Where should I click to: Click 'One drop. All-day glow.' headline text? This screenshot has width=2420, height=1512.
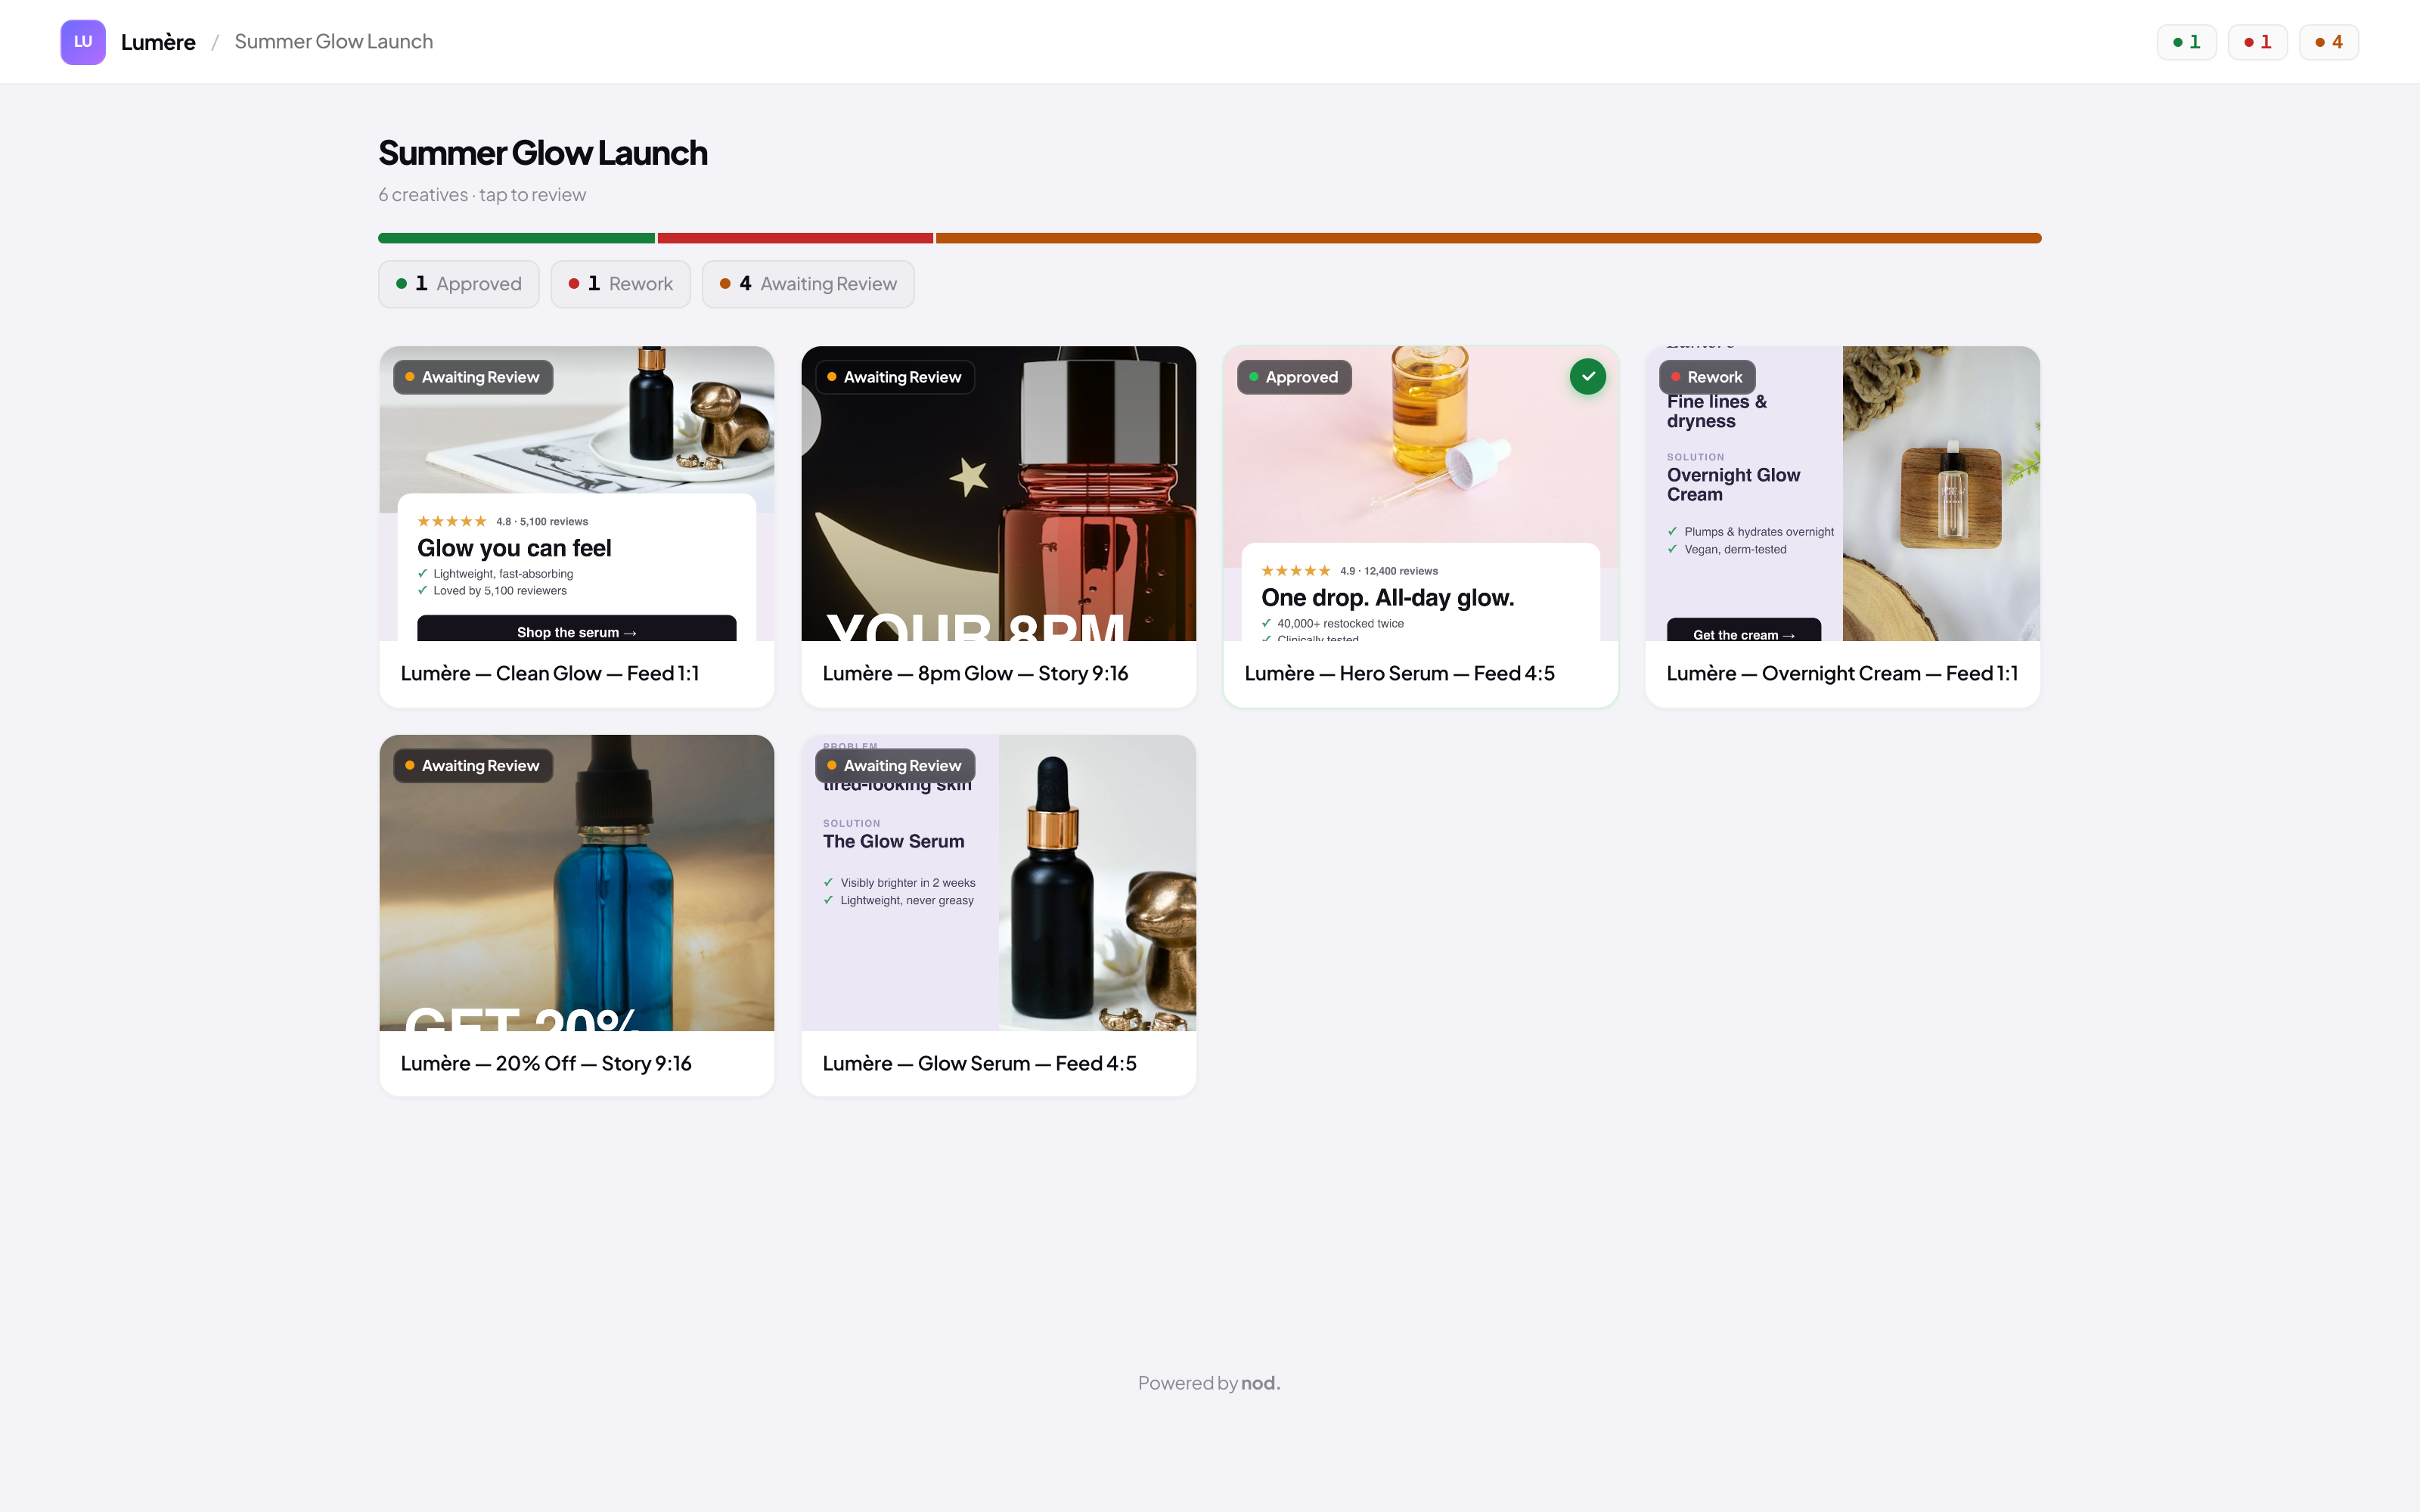(x=1387, y=598)
